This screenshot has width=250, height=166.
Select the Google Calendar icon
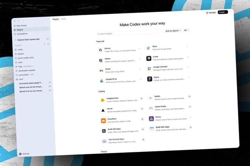click(149, 69)
